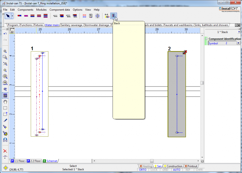Screen dimensions: 242x173
Task: Switch to the Sanitary sewerage tab
Action: 71,25
